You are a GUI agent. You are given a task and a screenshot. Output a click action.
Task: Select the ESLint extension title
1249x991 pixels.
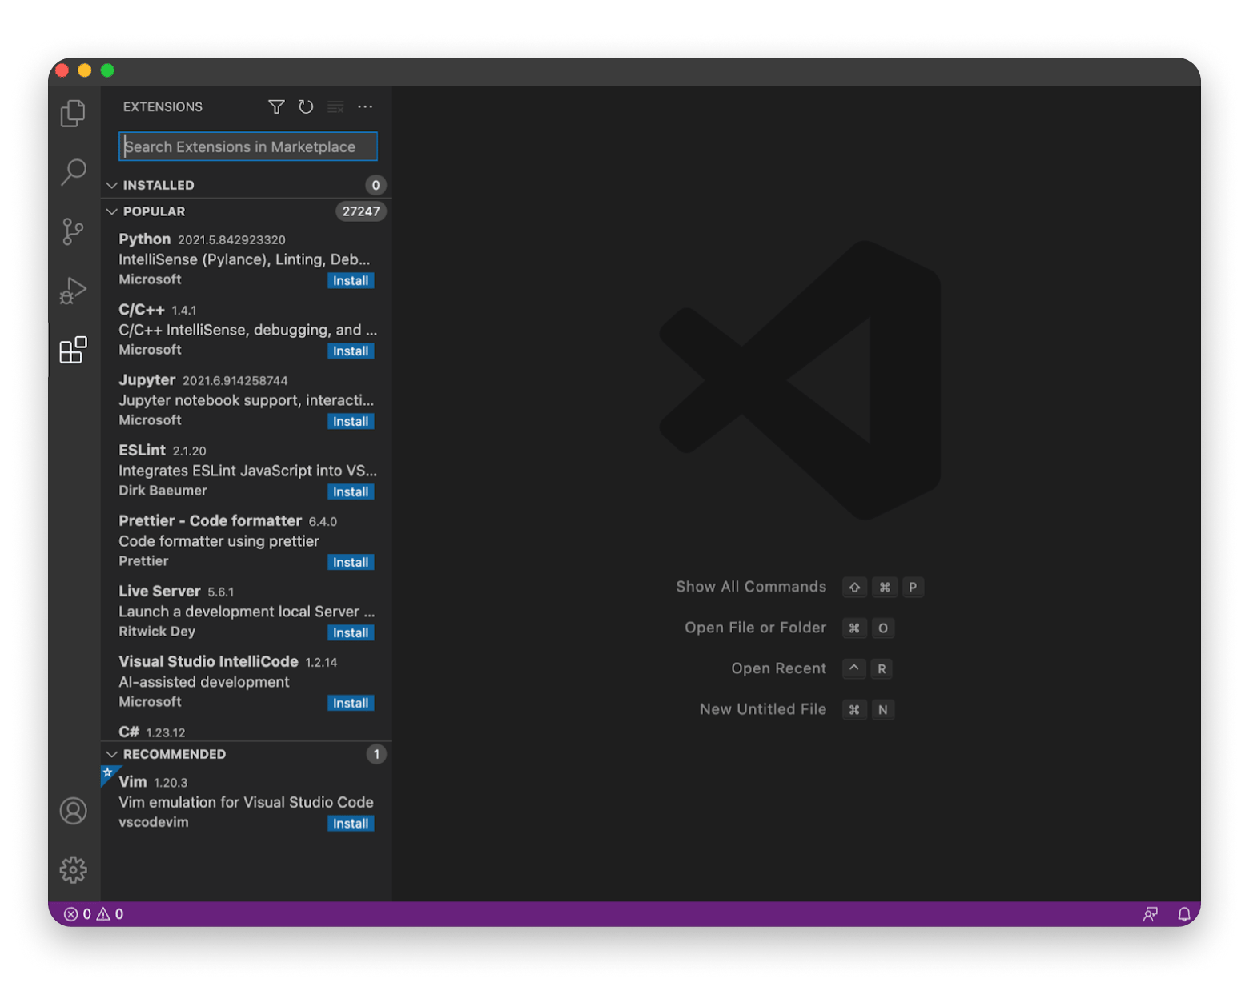142,450
